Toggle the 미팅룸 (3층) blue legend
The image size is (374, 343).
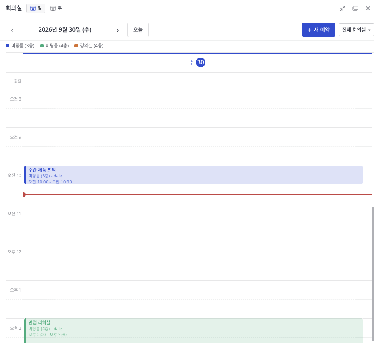click(x=20, y=45)
